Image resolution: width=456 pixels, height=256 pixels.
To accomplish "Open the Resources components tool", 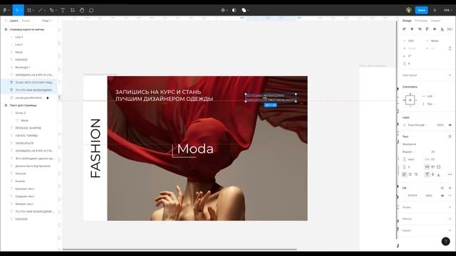I will pyautogui.click(x=73, y=10).
